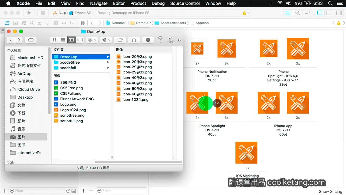Add a new asset with plus button

(83, 191)
